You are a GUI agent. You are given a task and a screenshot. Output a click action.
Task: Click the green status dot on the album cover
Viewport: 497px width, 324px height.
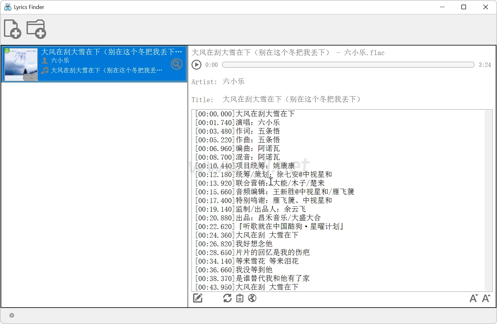[x=7, y=50]
